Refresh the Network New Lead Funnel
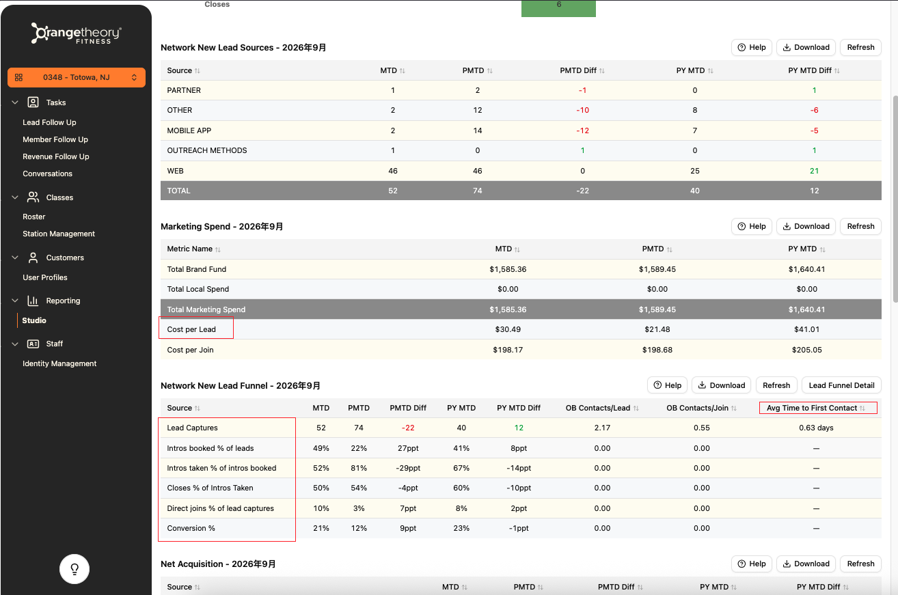Screen dimensions: 898x595 pyautogui.click(x=776, y=385)
